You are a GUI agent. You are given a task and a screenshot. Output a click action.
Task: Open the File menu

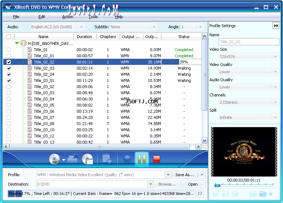pyautogui.click(x=16, y=17)
